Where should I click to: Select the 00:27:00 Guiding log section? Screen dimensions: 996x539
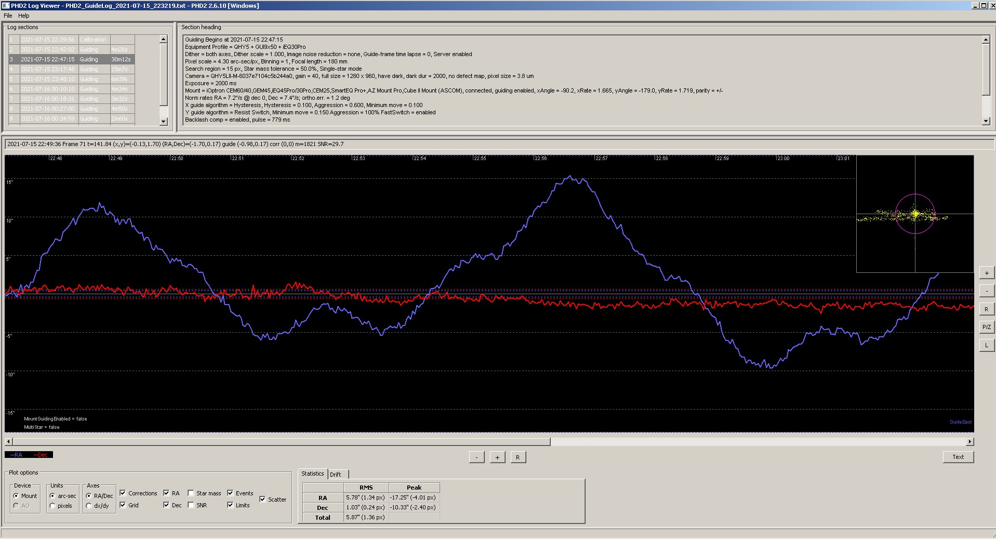click(x=71, y=109)
